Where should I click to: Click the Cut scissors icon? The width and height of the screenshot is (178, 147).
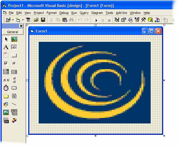51,20
